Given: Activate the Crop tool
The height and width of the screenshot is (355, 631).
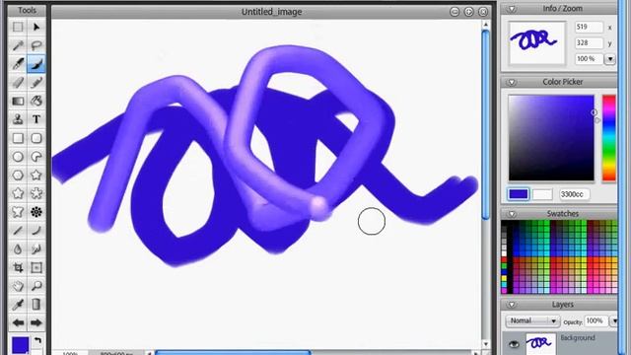Looking at the screenshot, I should pyautogui.click(x=18, y=267).
